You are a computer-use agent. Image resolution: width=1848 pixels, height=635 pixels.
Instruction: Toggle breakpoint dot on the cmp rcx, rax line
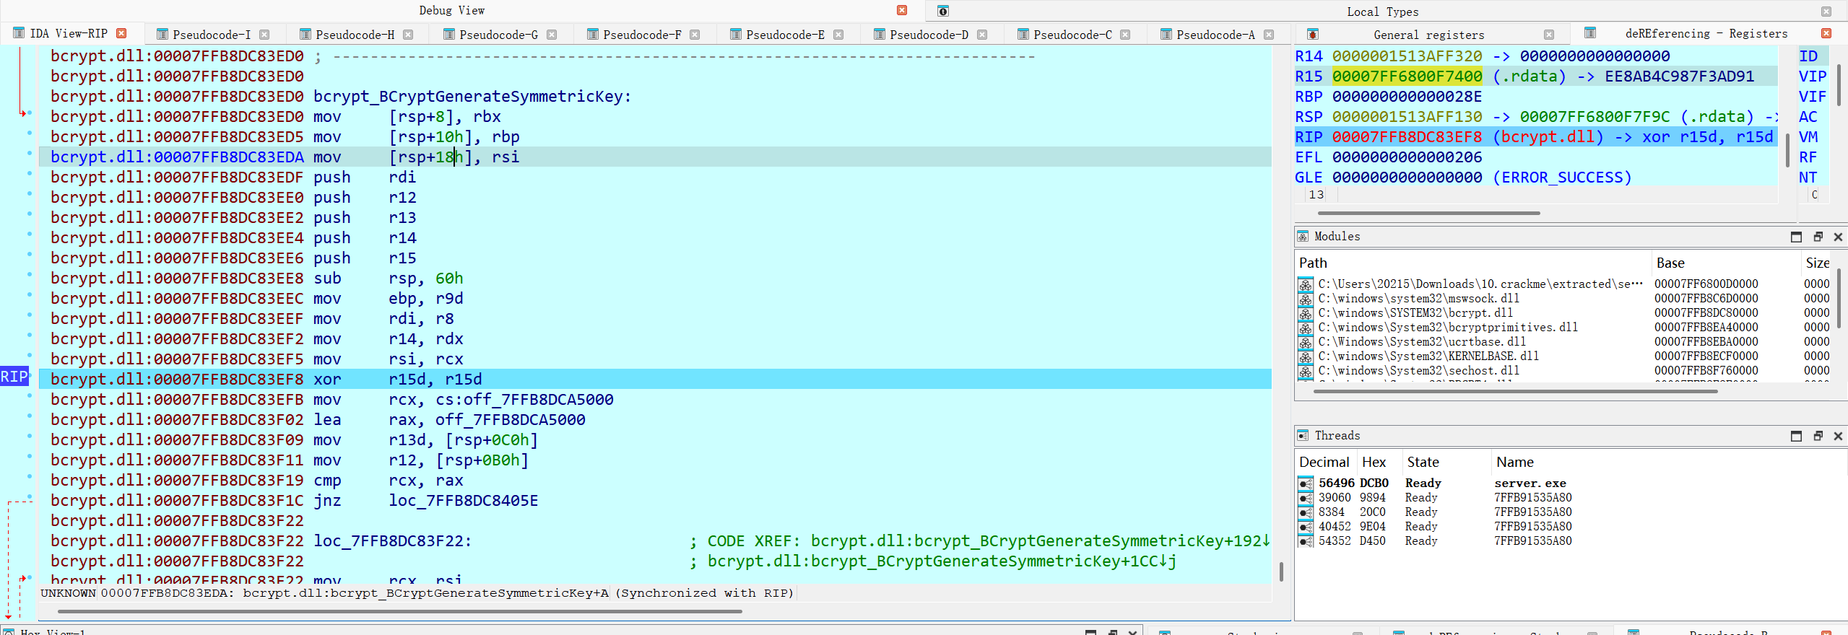coord(30,477)
